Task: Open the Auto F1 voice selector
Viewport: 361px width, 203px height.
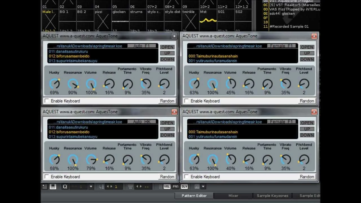Action: [142, 46]
